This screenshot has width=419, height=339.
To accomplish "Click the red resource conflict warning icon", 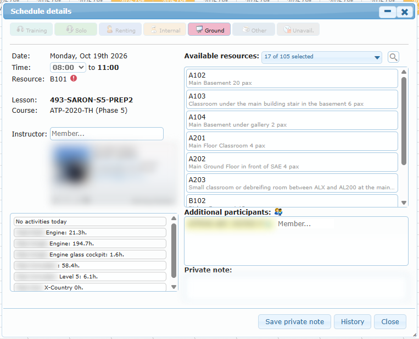I will point(74,78).
